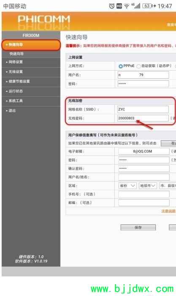Tap the battery level icon

pos(147,6)
